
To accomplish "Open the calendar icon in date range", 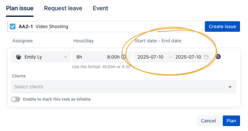I will coord(206,57).
